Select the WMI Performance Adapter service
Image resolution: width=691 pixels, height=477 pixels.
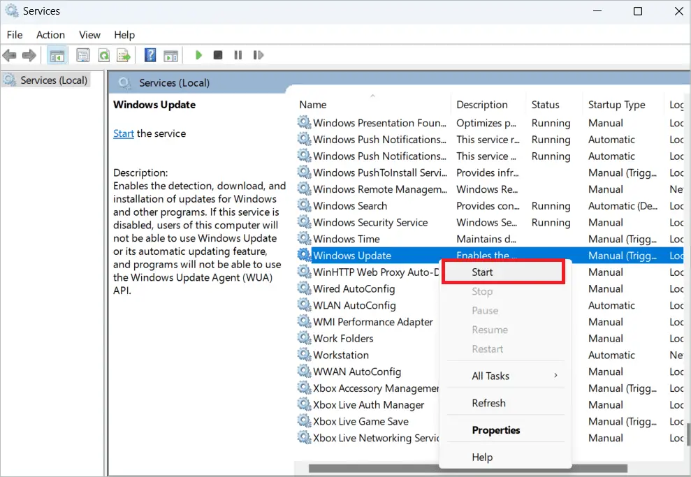pos(373,322)
